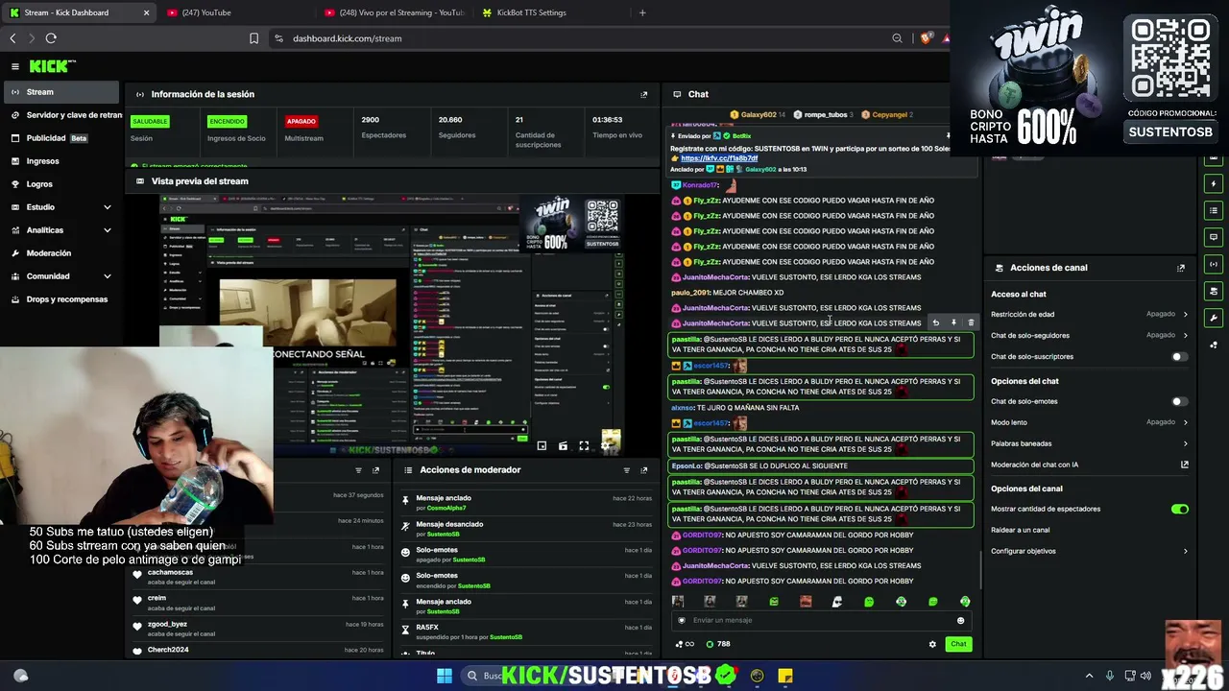
Task: Bookmark the current page
Action: tap(254, 38)
